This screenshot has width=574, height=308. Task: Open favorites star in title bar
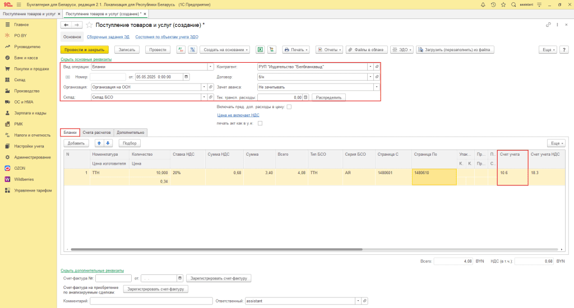pyautogui.click(x=503, y=4)
